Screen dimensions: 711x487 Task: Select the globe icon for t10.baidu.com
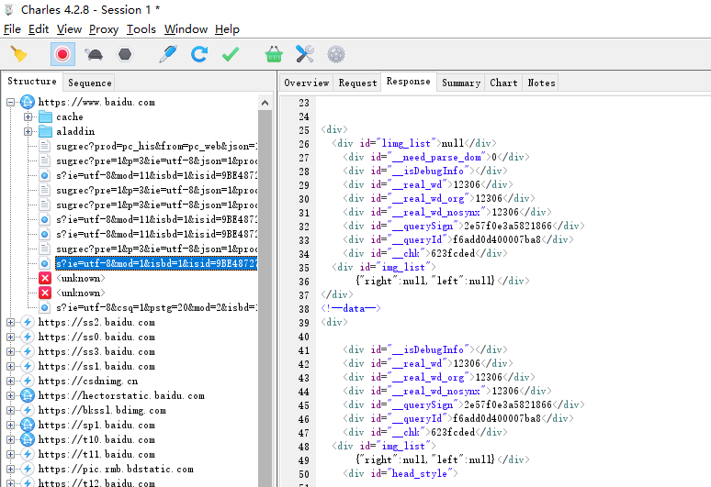28,439
